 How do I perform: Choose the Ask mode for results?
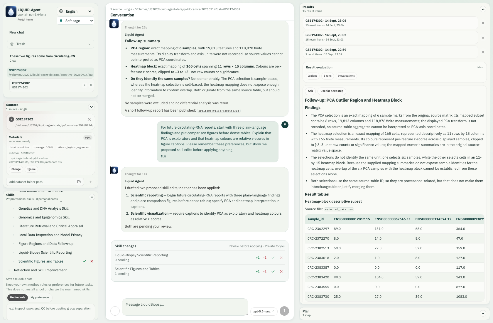pos(310,91)
